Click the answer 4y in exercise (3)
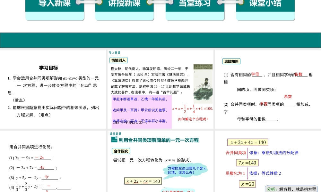This screenshot has height=192, width=321. point(47,177)
